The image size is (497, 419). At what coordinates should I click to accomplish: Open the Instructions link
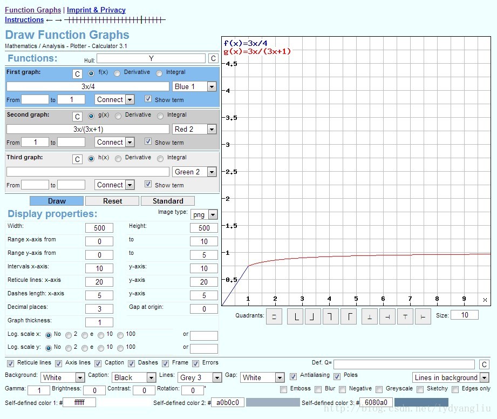(24, 20)
